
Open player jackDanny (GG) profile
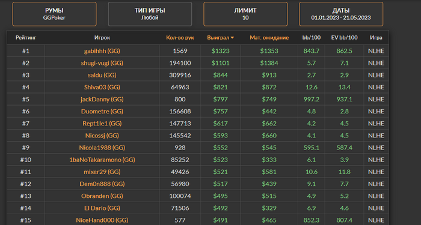click(102, 99)
